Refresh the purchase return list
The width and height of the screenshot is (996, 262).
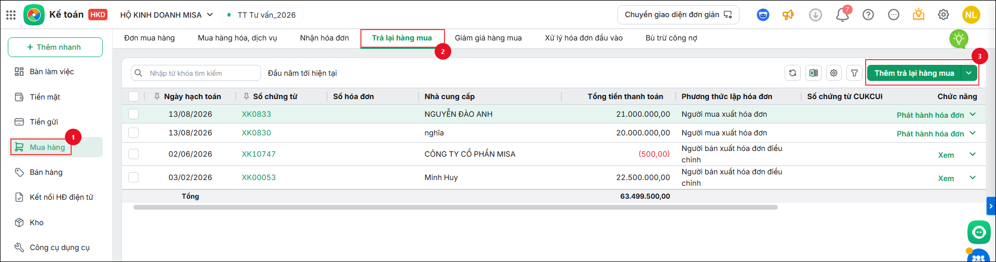[792, 73]
